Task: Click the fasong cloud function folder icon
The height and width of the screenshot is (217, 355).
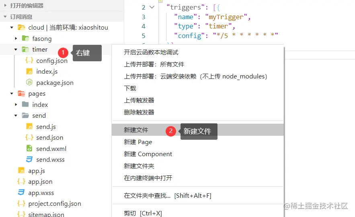Action: coord(25,38)
